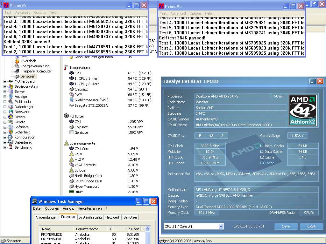Screen dimensions: 326x244
Task: Expand the Netzwerk tree node
Action: tap(5, 112)
